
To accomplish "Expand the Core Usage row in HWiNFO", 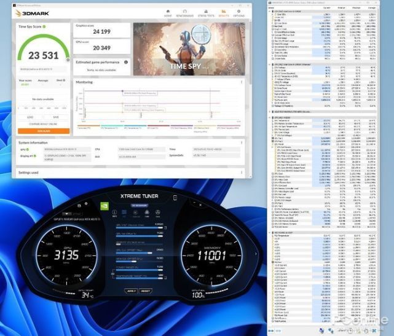I will tap(273, 38).
